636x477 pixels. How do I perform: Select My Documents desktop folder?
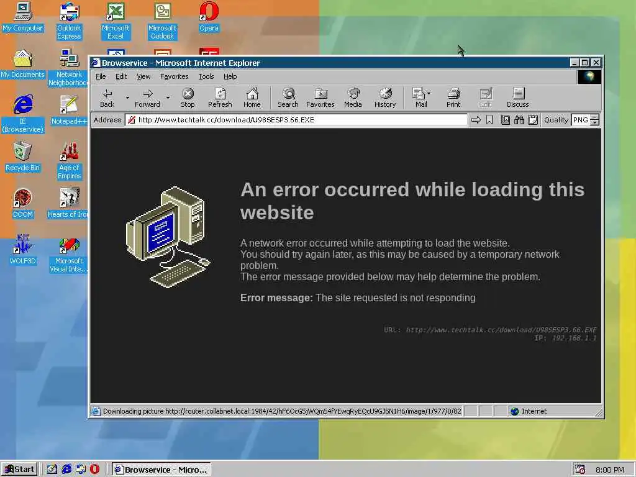23,64
